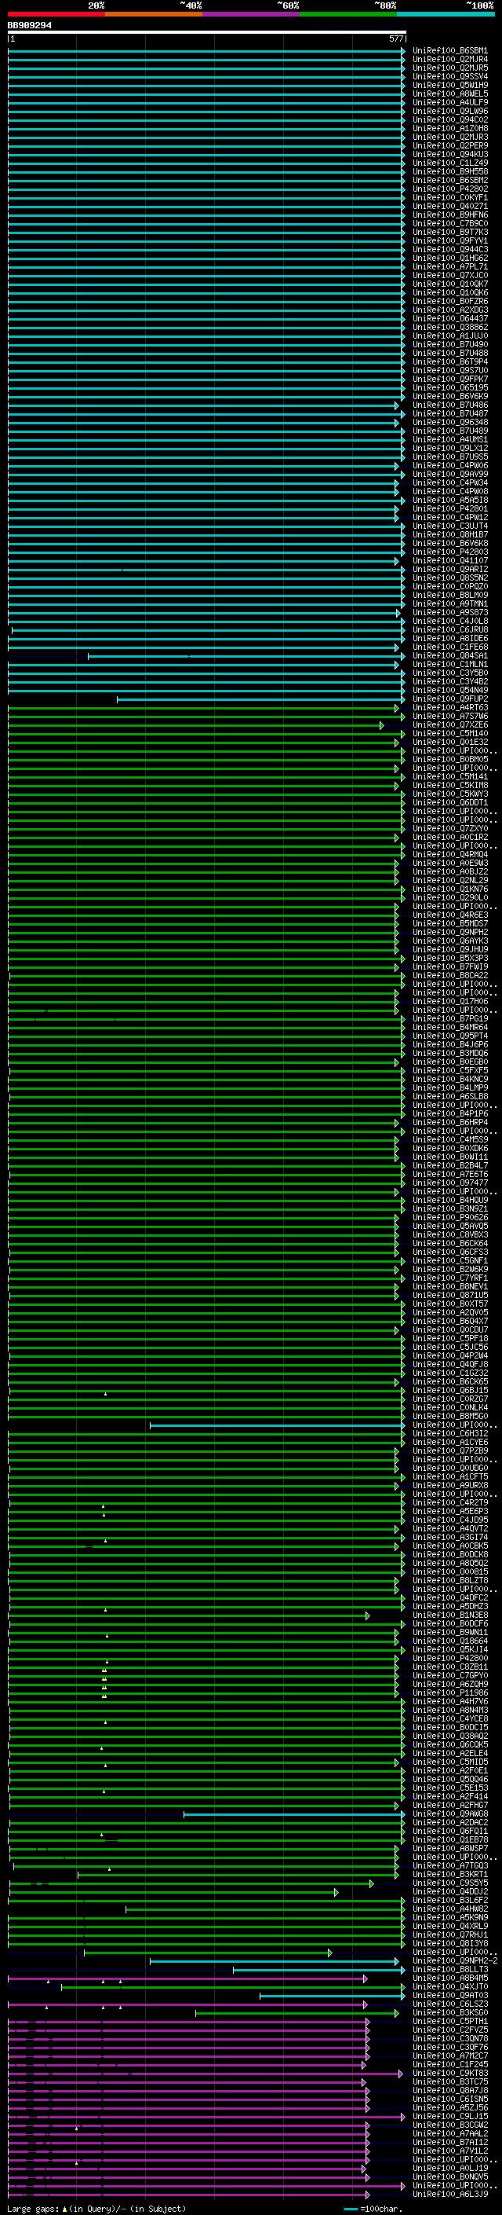Open hit UniRef100_Q2MJR4
The height and width of the screenshot is (2215, 502).
pos(450,60)
